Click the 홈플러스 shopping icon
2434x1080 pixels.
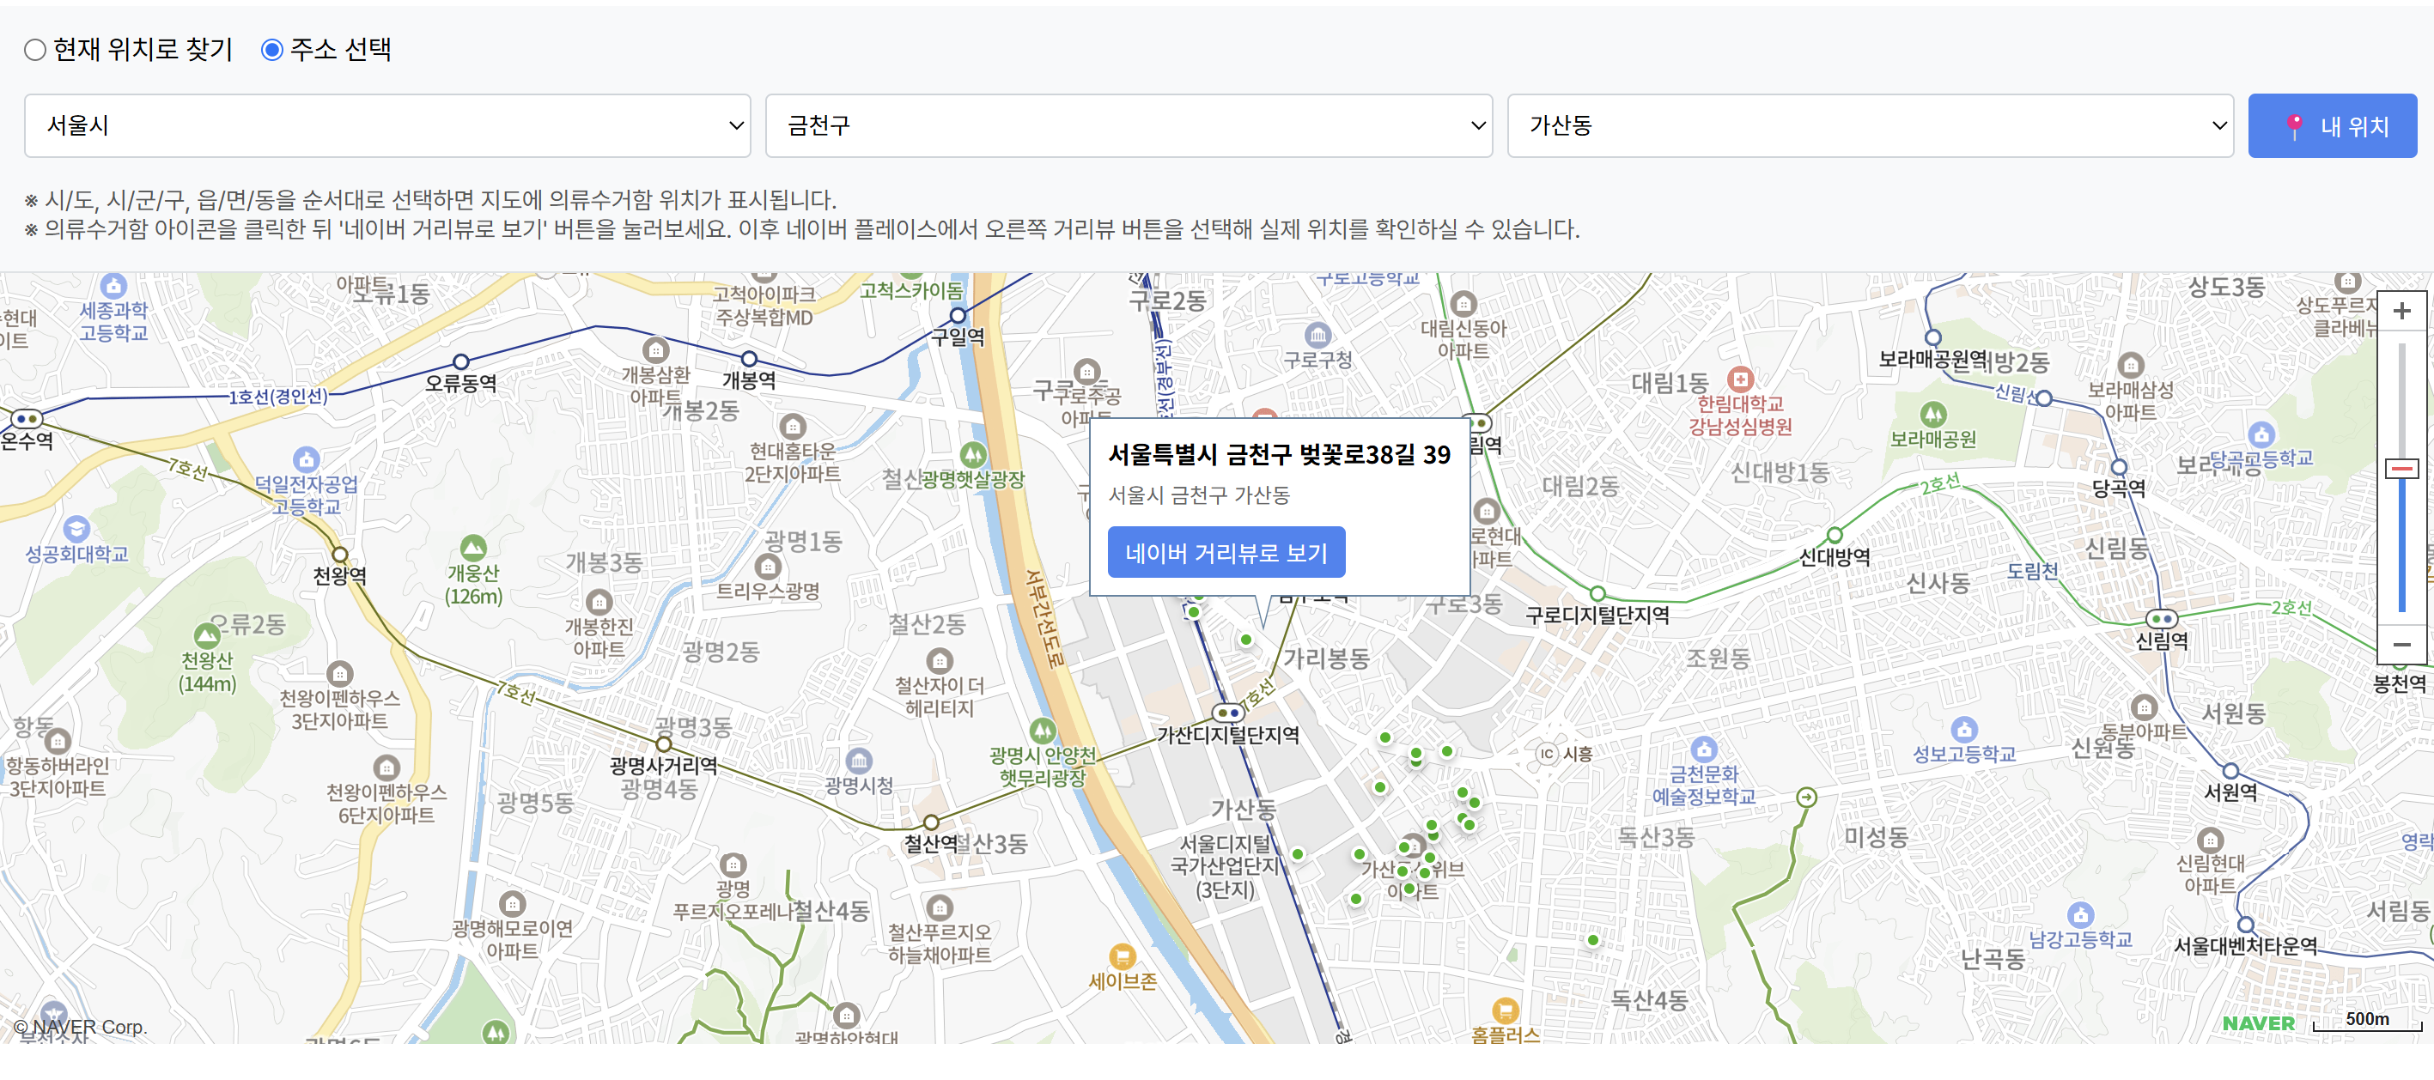(1506, 1010)
